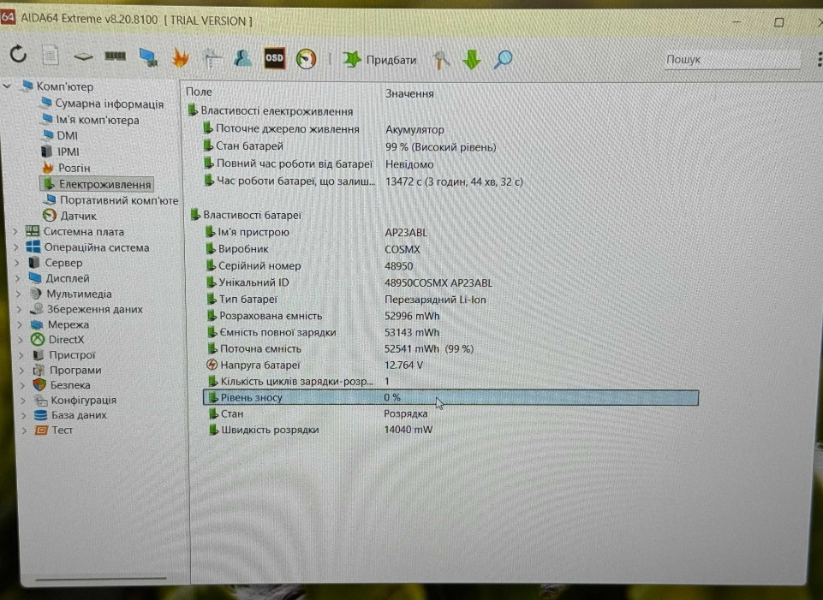Click the memory modules toolbar icon
Screen dimensions: 823x600
(116, 58)
